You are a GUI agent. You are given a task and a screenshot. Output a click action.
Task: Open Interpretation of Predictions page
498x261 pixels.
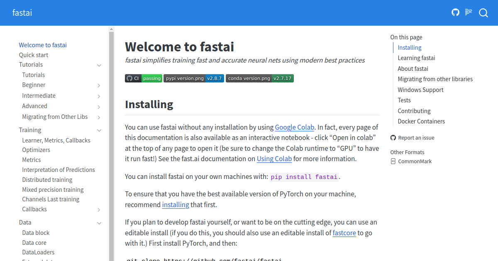(59, 170)
